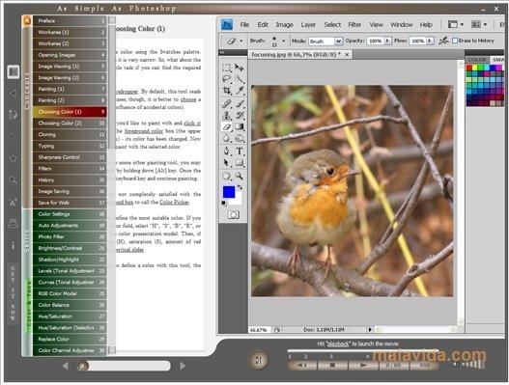
Task: Select the Eyedropper tool
Action: point(240,91)
